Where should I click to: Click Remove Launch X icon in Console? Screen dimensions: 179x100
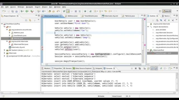(136, 68)
